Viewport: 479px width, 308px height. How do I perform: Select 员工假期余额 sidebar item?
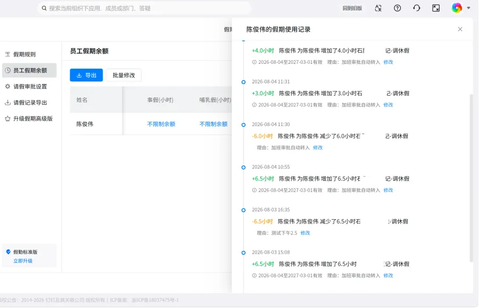29,70
